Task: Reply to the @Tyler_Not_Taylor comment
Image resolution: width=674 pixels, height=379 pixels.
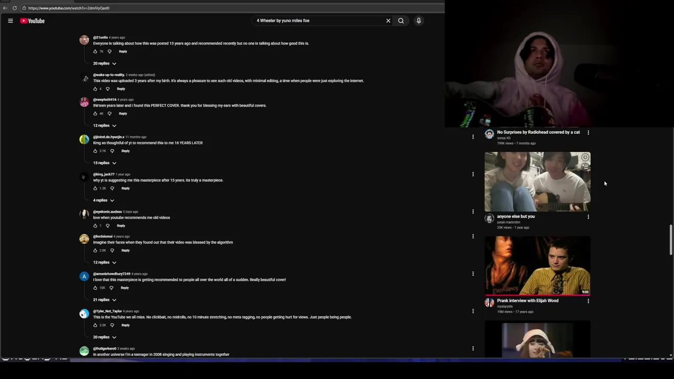Action: (125, 325)
